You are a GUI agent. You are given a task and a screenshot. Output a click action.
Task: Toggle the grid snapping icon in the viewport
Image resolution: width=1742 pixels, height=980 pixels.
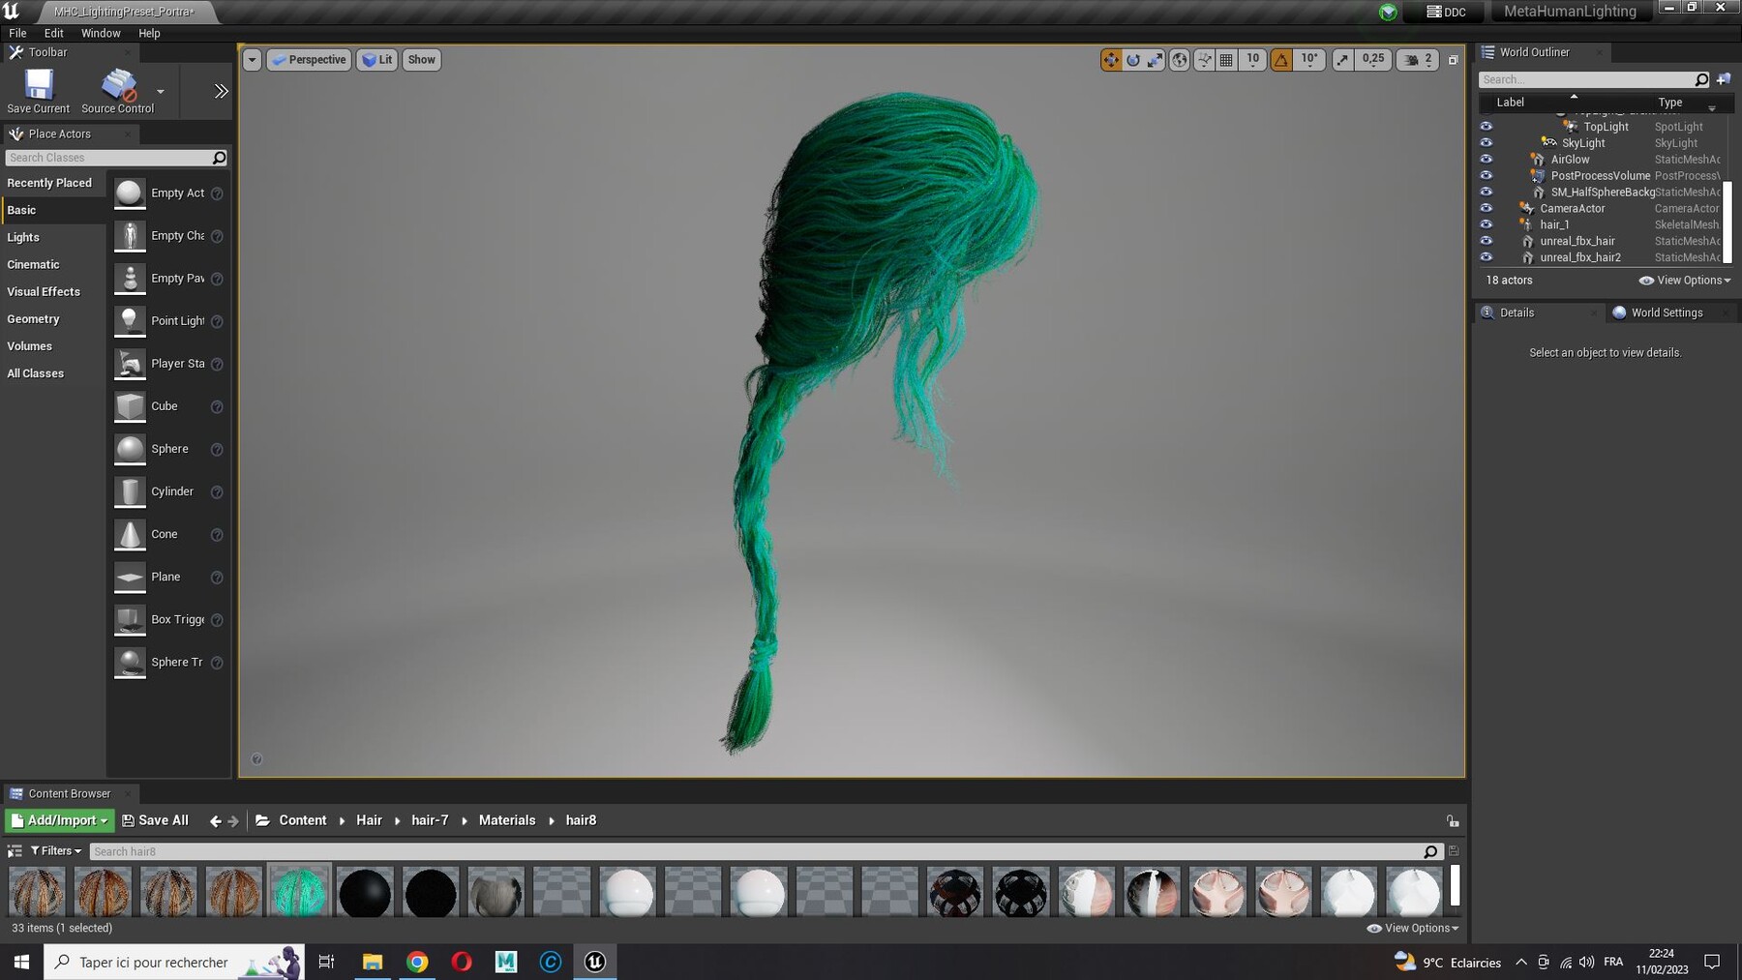click(x=1226, y=60)
